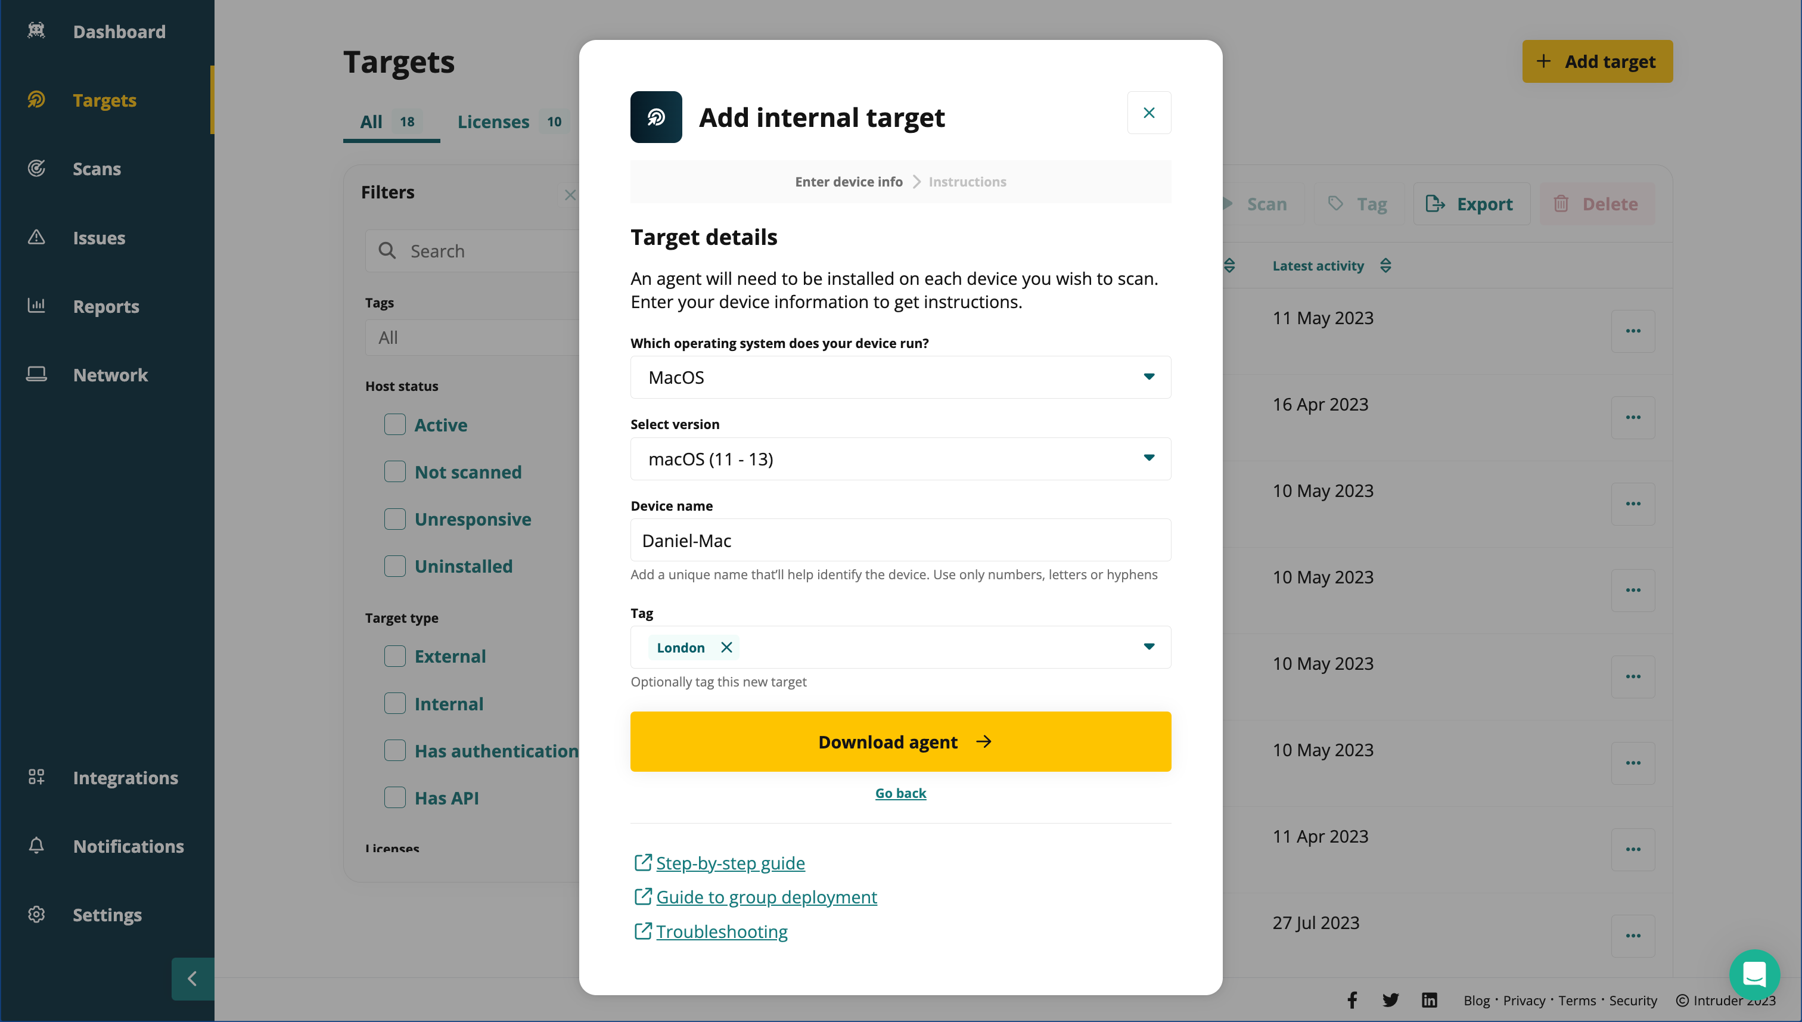
Task: Click the Intruder radar/sonar app icon
Action: tap(656, 117)
